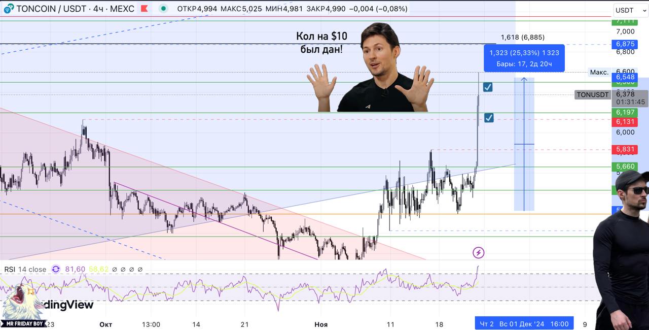Click the ЗАКР close price value 4,990
Image resolution: width=649 pixels, height=330 pixels.
click(x=336, y=9)
